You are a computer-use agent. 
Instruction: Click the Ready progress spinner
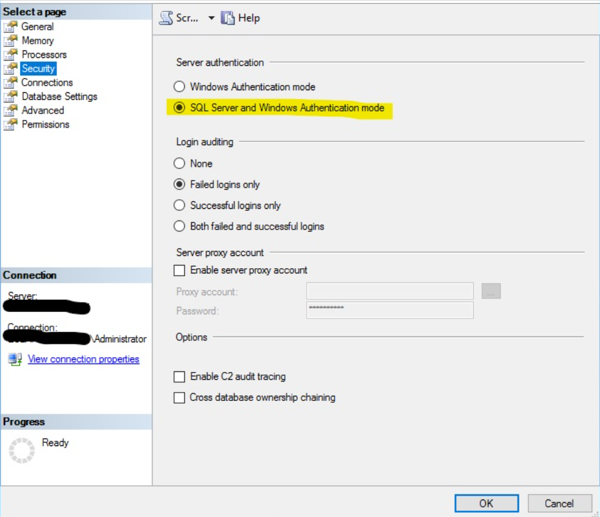22,451
